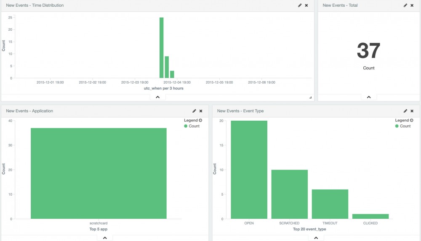The height and width of the screenshot is (241, 421).
Task: Remove the New Events - Time Distribution panel
Action: (306, 5)
